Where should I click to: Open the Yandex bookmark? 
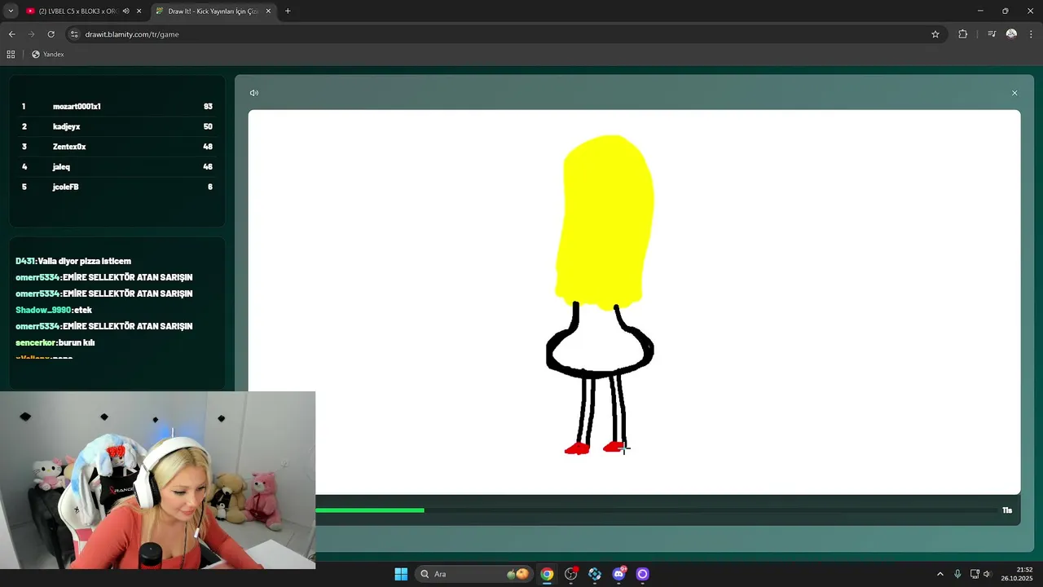(47, 55)
